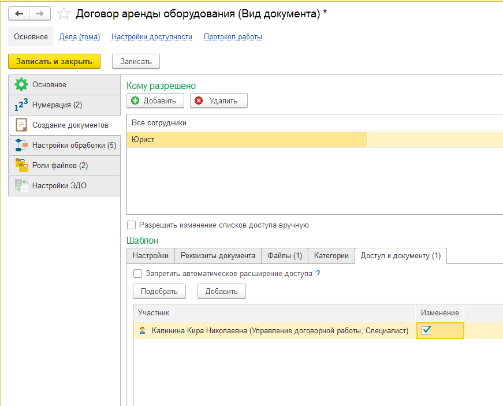Click the help question mark icon
Screen dimensions: 503x406
[x=318, y=273]
